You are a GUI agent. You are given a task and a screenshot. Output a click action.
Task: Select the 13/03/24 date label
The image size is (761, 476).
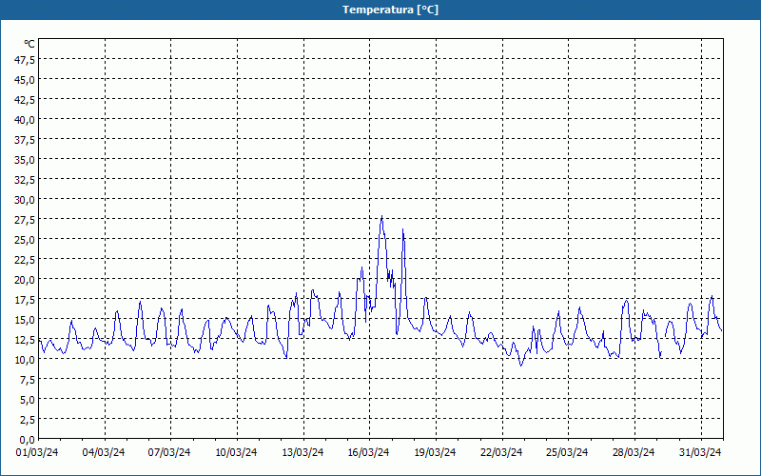click(x=302, y=453)
